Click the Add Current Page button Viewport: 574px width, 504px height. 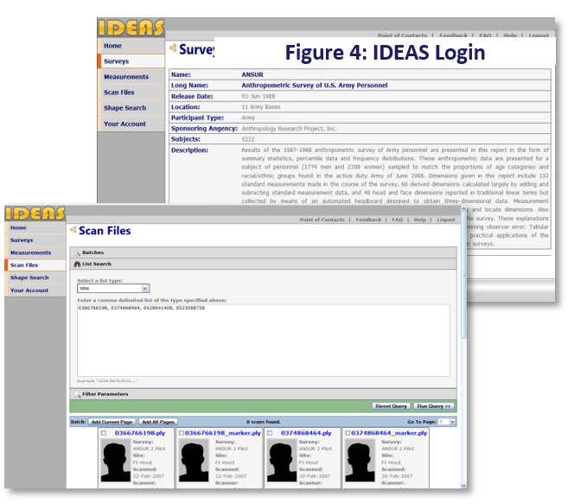(x=112, y=422)
